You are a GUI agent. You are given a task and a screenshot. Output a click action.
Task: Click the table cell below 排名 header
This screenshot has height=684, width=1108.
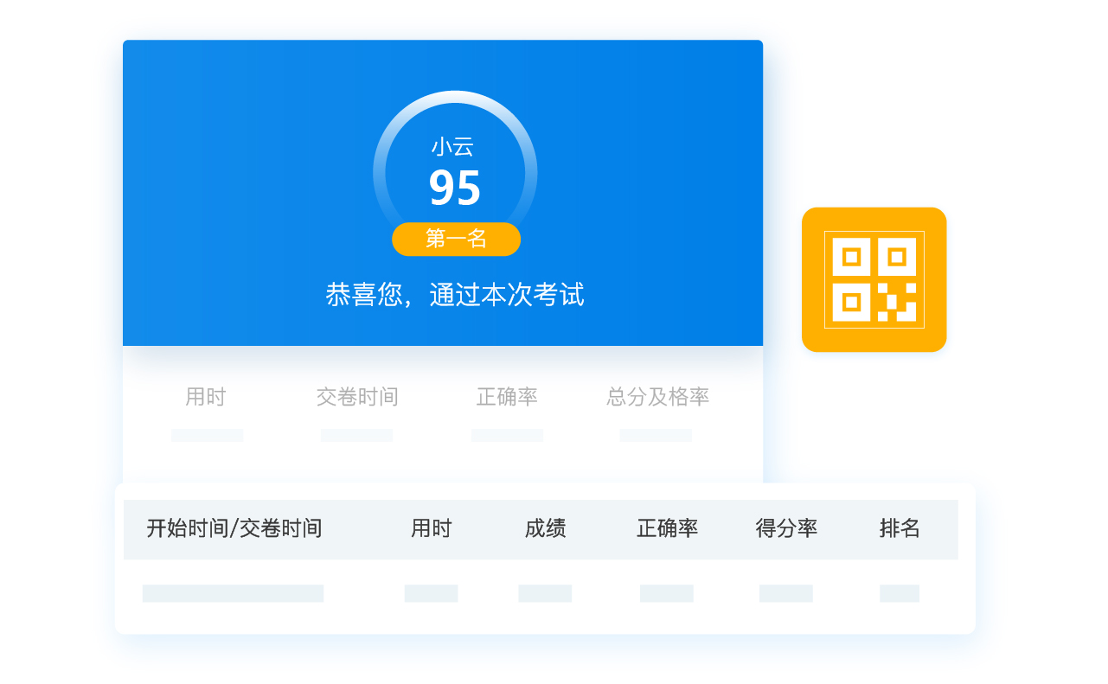tap(900, 593)
